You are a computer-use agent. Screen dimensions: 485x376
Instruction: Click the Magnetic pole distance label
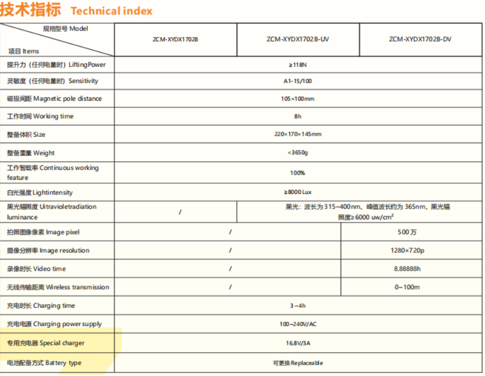(x=54, y=99)
